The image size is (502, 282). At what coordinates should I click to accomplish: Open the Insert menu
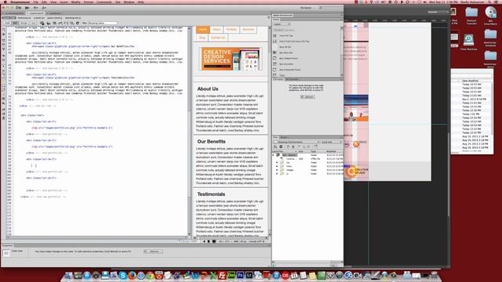pos(64,2)
